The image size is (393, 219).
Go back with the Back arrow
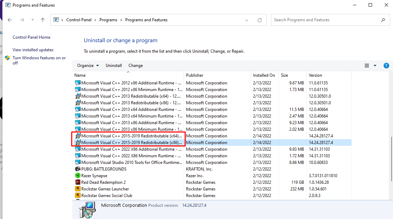[10, 20]
